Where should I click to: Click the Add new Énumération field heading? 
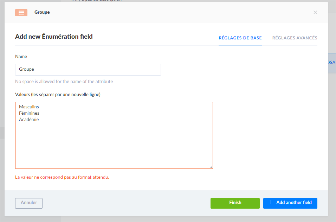pyautogui.click(x=54, y=36)
